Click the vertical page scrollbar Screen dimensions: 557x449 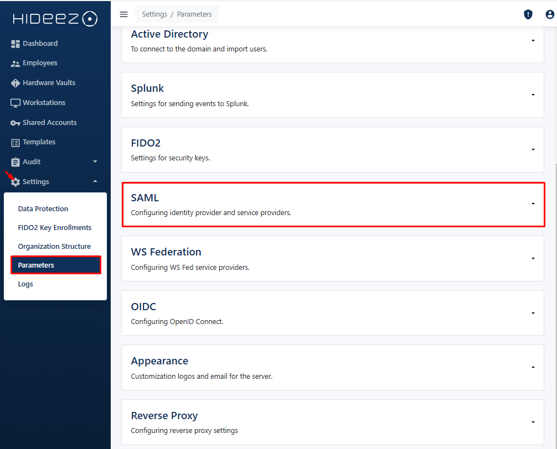pyautogui.click(x=555, y=276)
